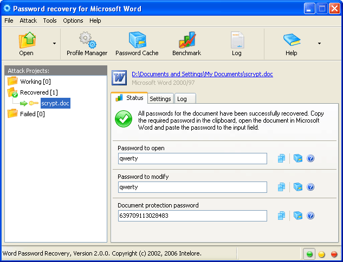Show help for Password to open
The width and height of the screenshot is (343, 262).
[310, 158]
